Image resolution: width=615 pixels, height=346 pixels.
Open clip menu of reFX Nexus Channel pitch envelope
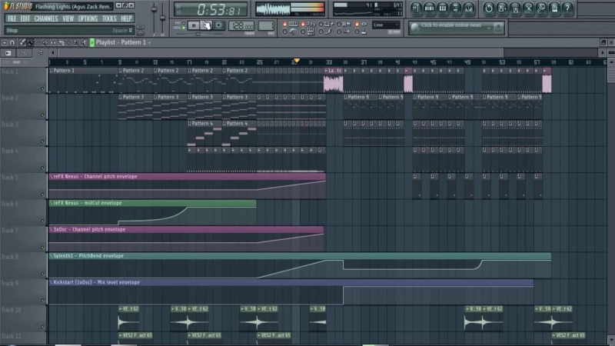[x=52, y=177]
